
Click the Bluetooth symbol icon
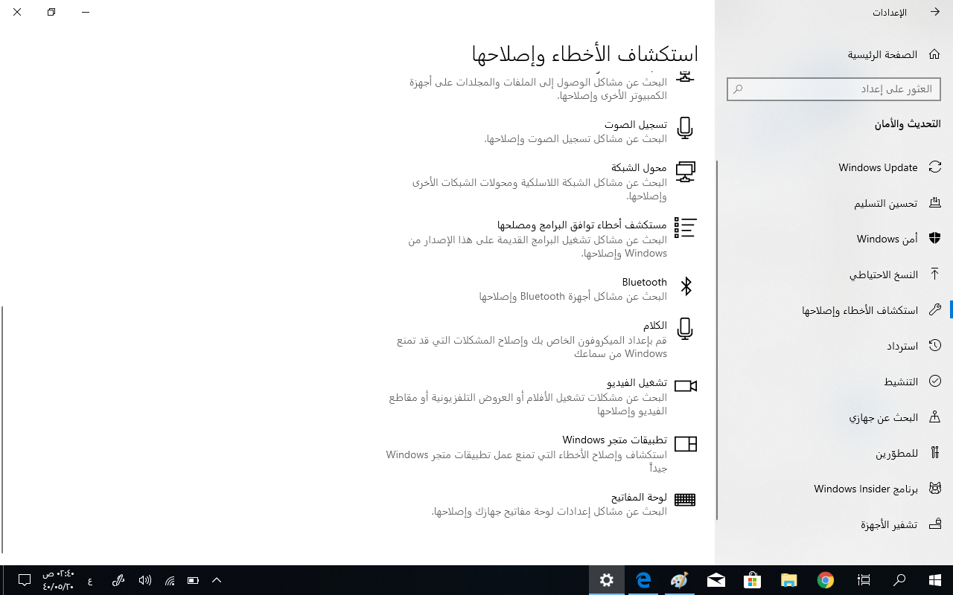pyautogui.click(x=686, y=286)
